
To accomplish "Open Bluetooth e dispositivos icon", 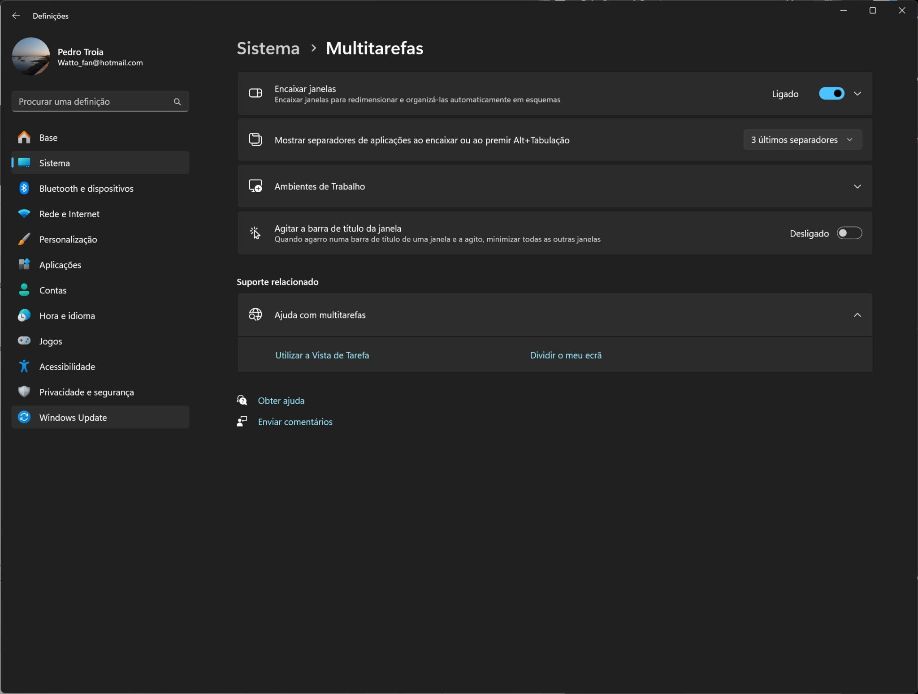I will [x=24, y=188].
